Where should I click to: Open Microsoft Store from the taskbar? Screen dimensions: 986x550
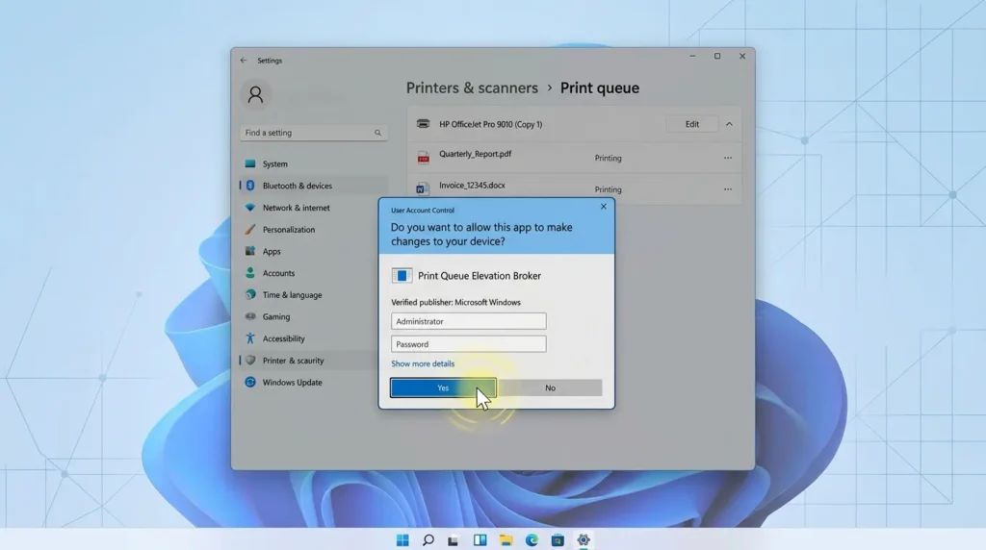558,540
